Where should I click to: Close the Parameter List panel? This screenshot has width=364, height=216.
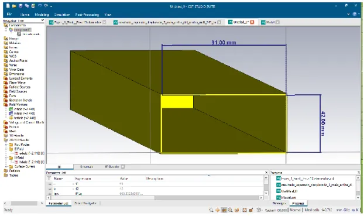pos(266,172)
